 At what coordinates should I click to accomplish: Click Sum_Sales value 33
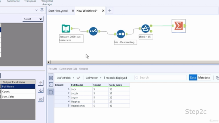pyautogui.click(x=119, y=89)
